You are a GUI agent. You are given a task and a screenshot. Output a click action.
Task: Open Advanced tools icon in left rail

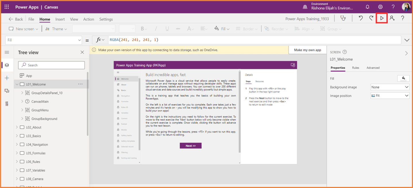[7, 104]
